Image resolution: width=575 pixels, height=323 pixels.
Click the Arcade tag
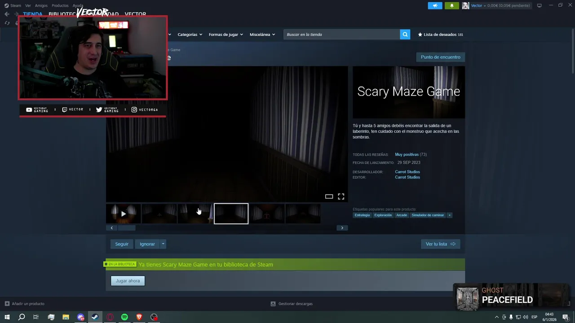(402, 215)
